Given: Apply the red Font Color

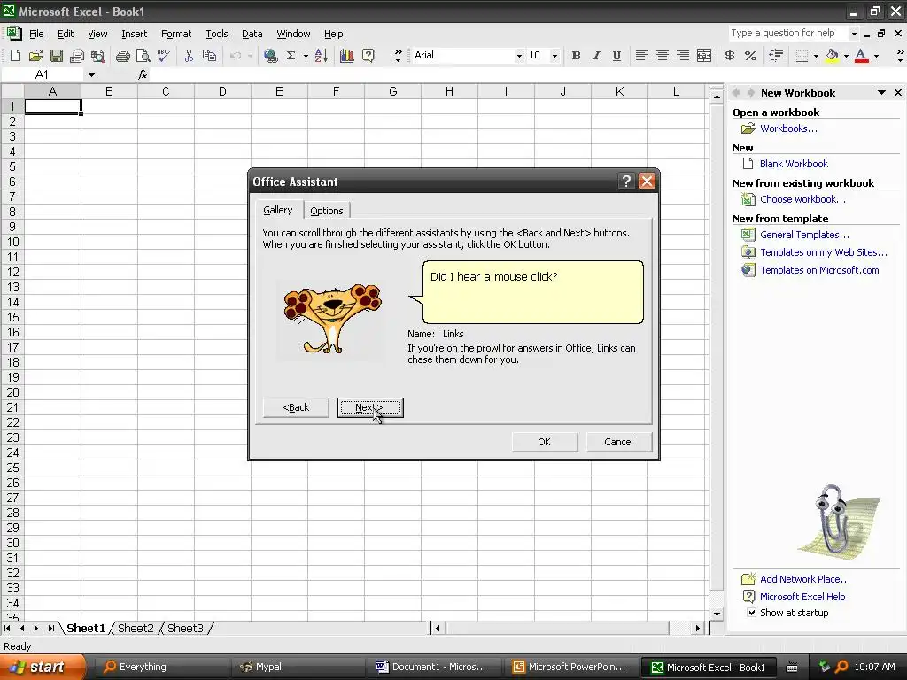Looking at the screenshot, I should pyautogui.click(x=861, y=56).
